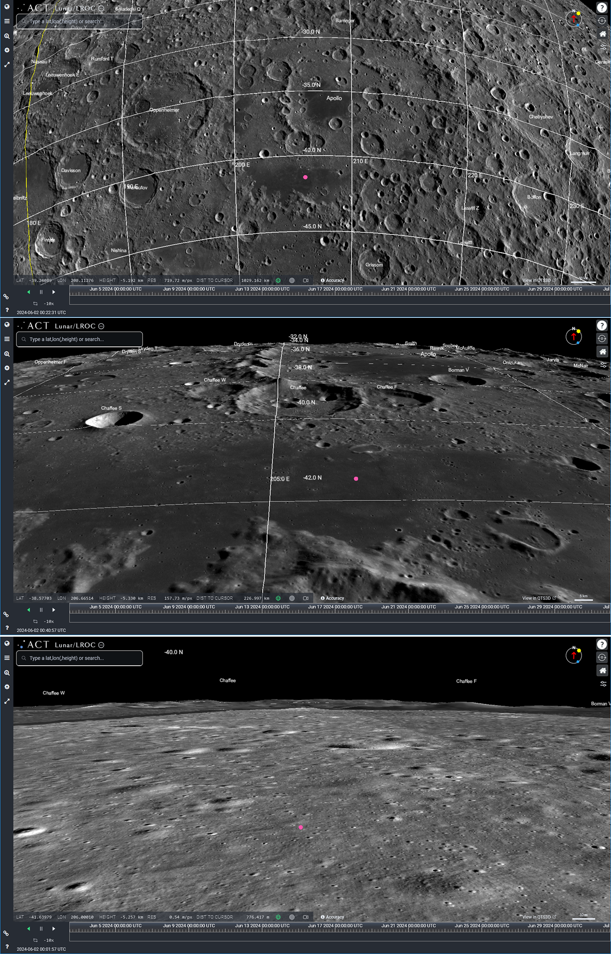
Task: Open settings gear in the Oppenheimer crater view
Action: (7, 50)
